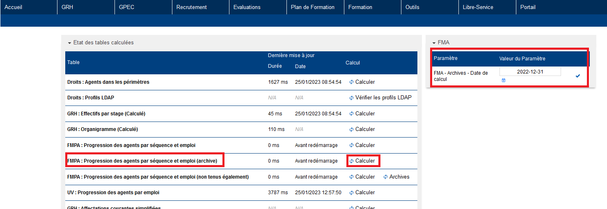Collapse the Etat des tables calculées panel
The image size is (607, 209).
point(70,43)
